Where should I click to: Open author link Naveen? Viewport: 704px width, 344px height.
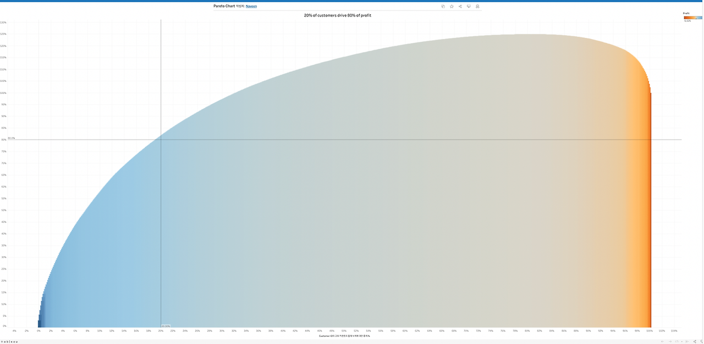click(251, 6)
